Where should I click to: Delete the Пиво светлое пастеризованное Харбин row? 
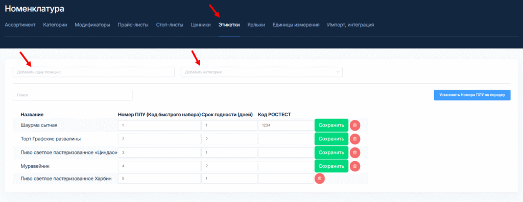tap(320, 179)
